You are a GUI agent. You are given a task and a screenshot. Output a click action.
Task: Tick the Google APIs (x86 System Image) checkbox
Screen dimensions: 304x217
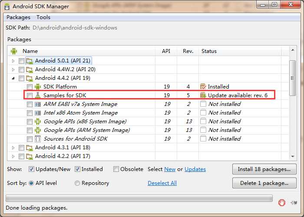pos(30,122)
